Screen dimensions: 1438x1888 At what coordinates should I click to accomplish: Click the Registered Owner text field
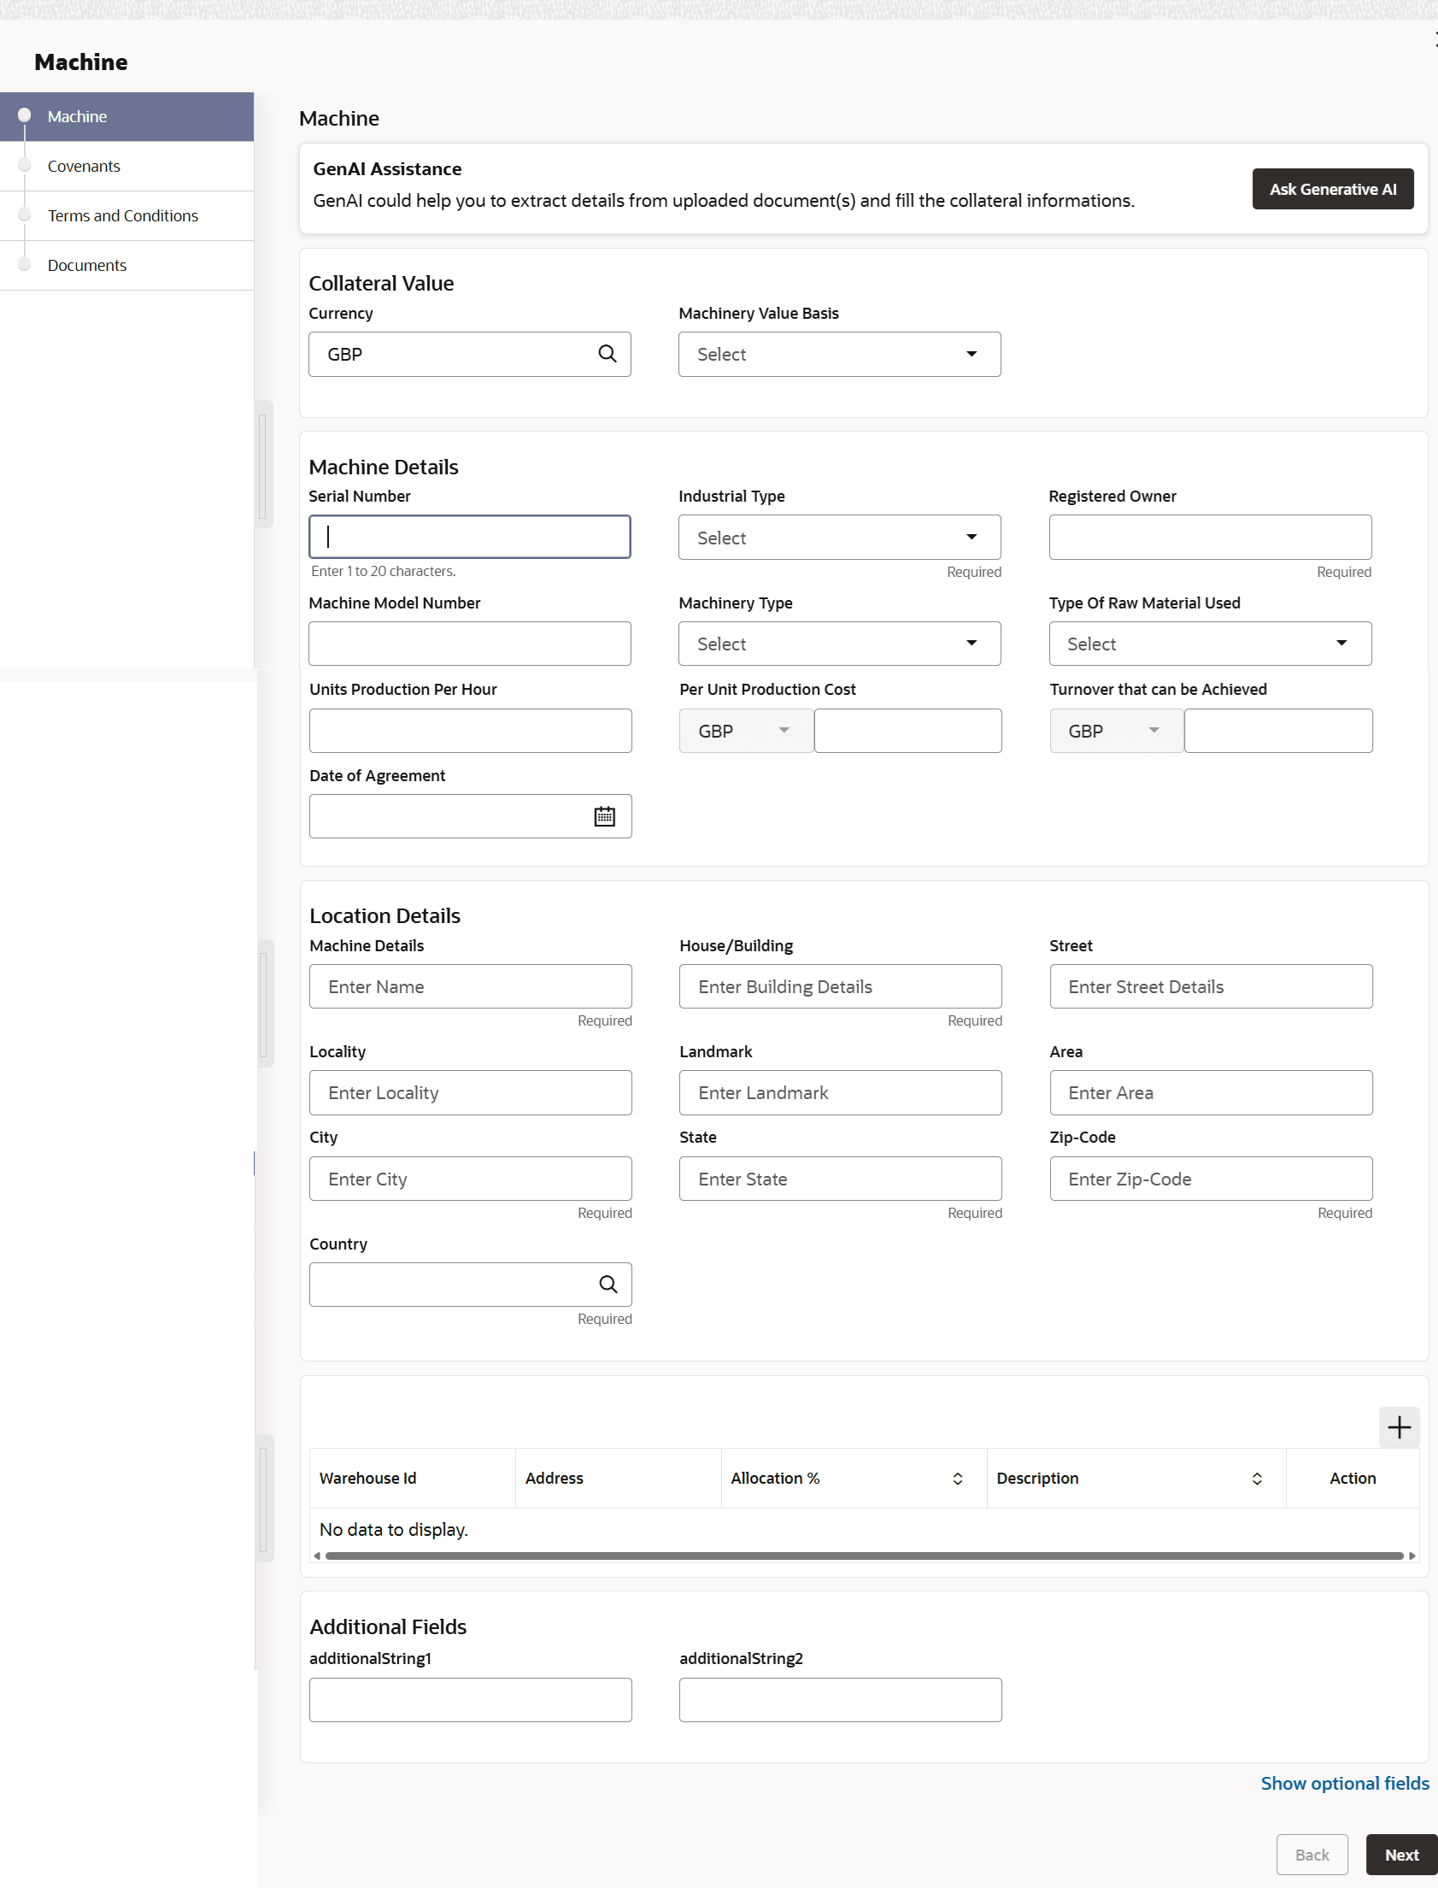tap(1210, 538)
